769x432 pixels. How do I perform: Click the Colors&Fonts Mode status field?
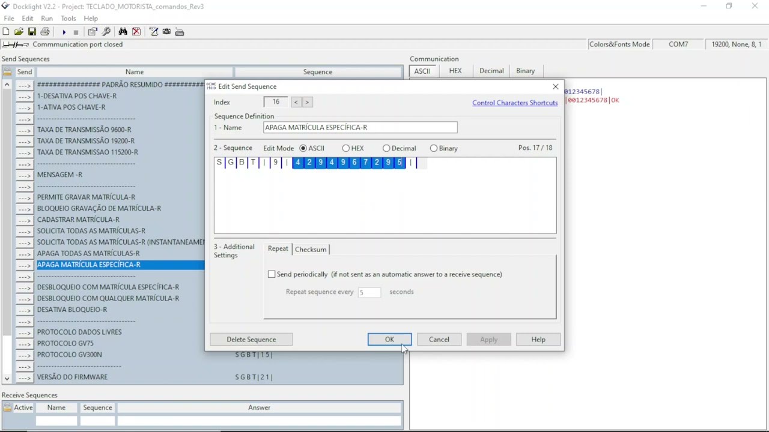pyautogui.click(x=619, y=44)
